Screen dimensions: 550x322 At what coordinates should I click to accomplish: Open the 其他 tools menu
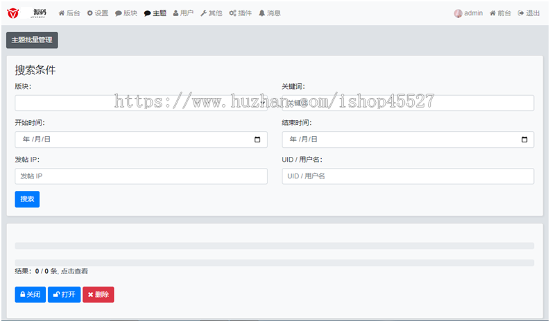tap(211, 13)
